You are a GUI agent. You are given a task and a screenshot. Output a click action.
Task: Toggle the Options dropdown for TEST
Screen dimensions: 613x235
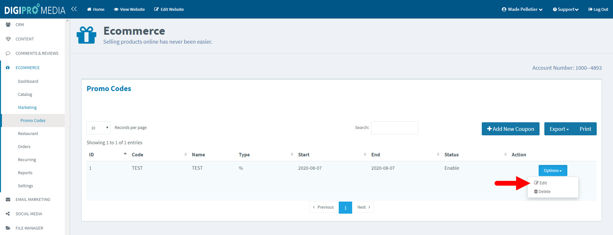[553, 170]
